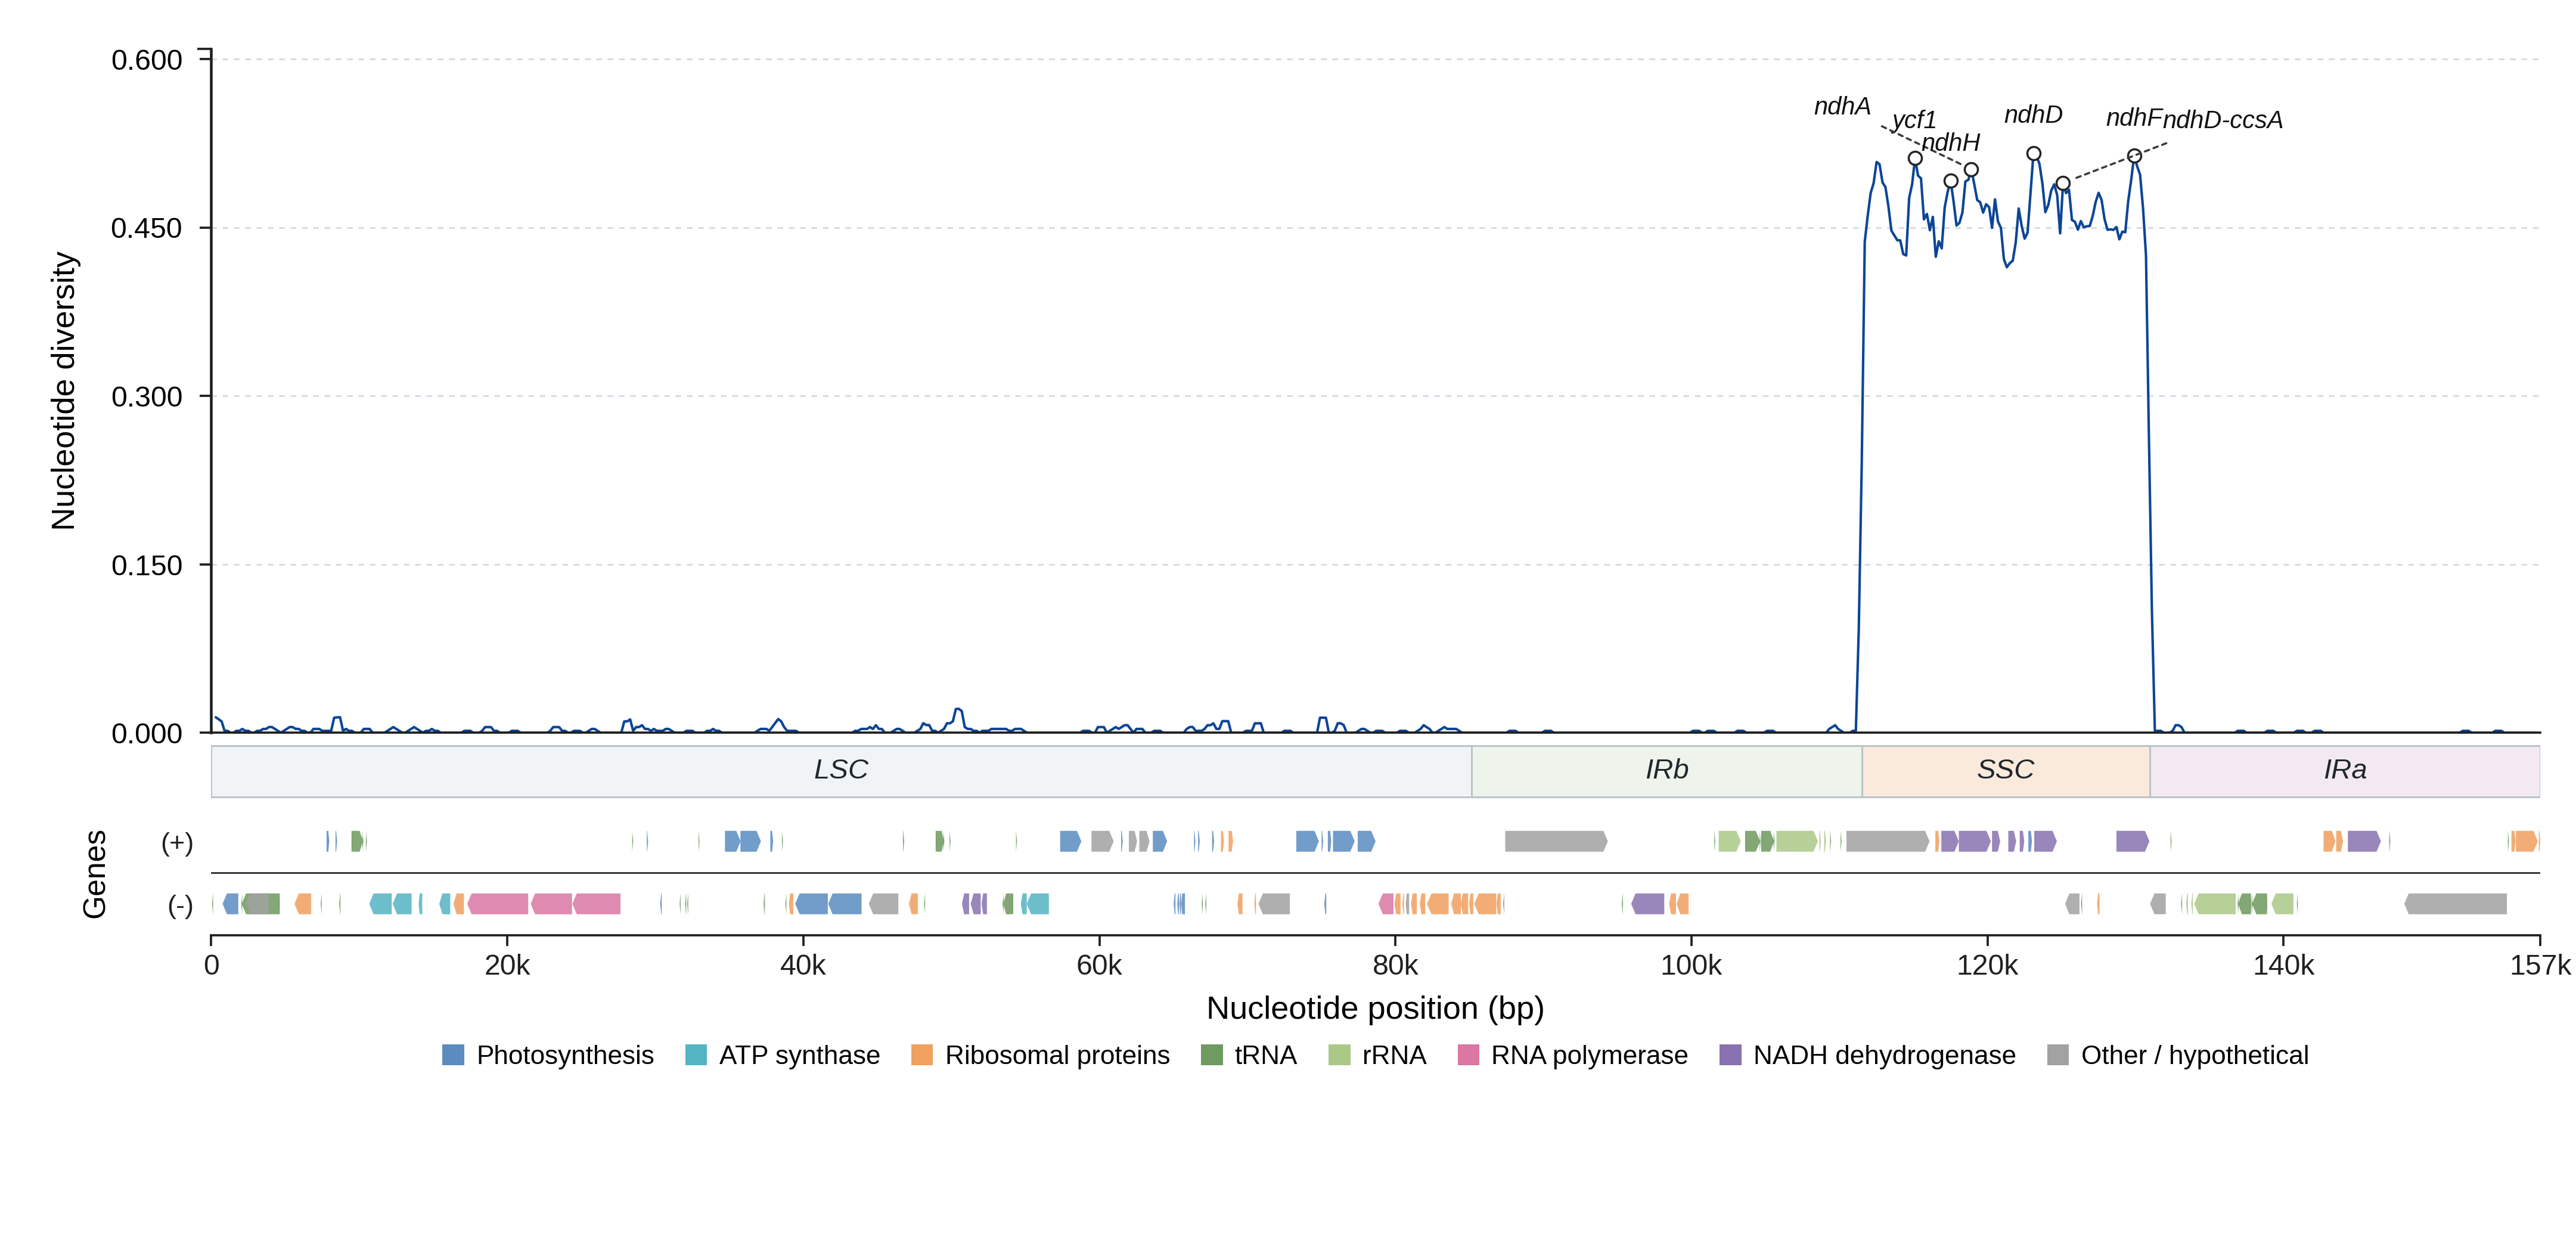Click the NADH dehydrogenase legend text
Screen dimensions: 2576x1253
pyautogui.click(x=1884, y=1055)
